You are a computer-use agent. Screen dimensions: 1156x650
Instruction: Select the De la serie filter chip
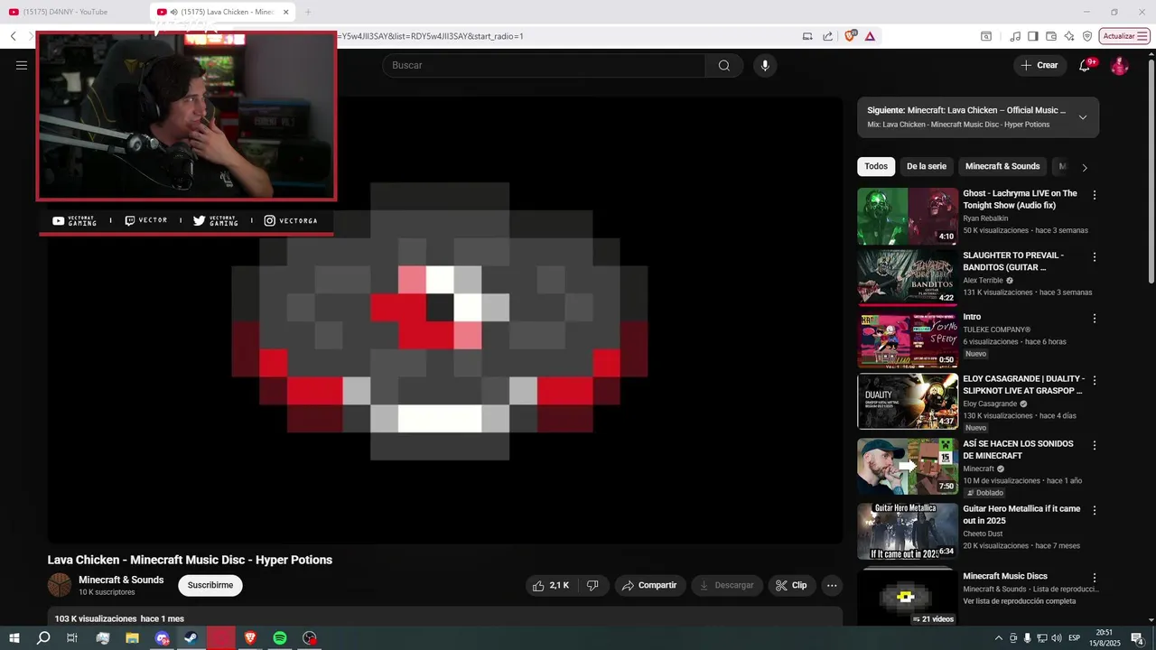[927, 166]
